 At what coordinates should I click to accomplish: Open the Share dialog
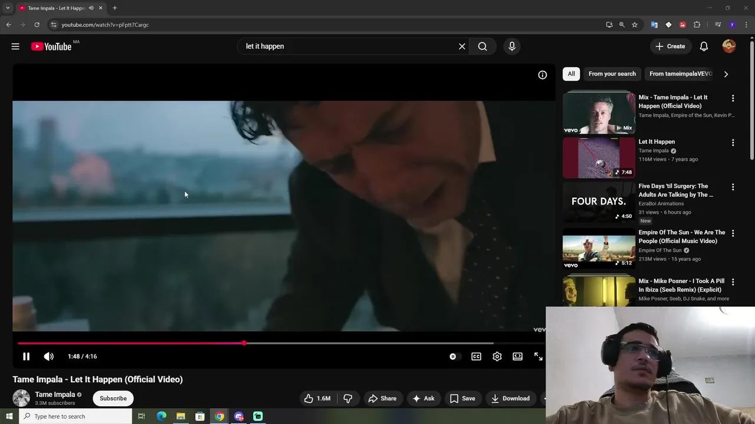(x=382, y=399)
